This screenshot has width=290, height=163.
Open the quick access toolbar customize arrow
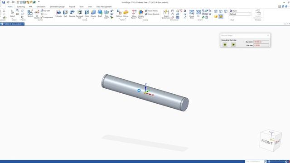(39, 2)
